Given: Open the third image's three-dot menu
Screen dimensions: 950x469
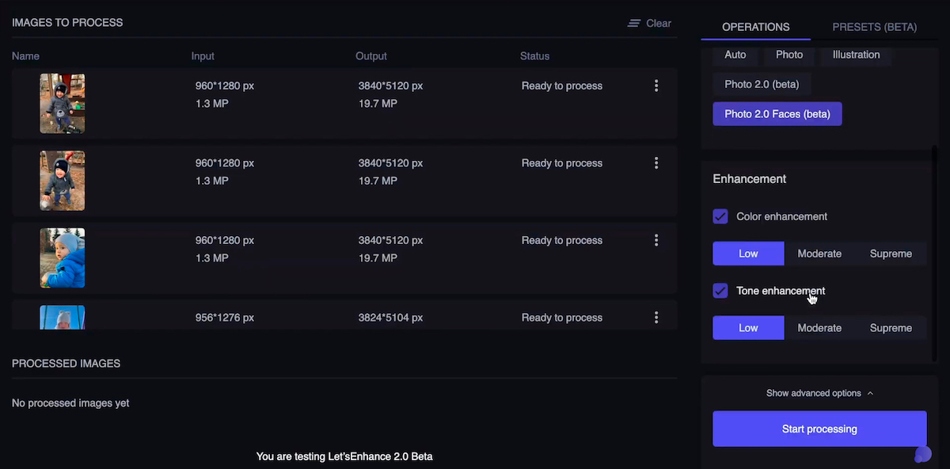Looking at the screenshot, I should pos(656,240).
